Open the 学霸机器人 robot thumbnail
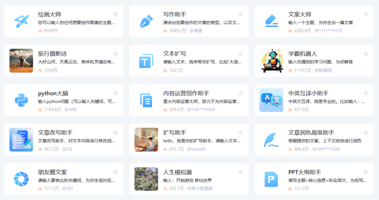This screenshot has width=379, height=200. click(x=271, y=61)
